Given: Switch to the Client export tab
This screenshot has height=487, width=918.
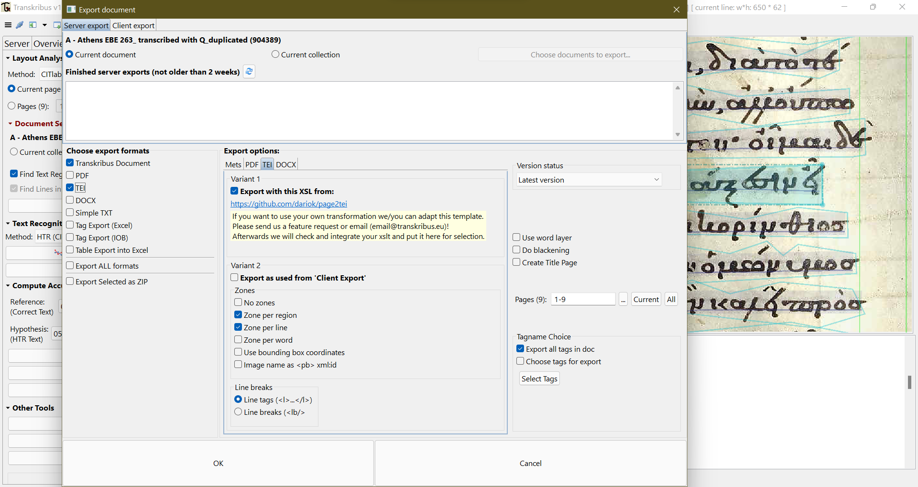Looking at the screenshot, I should 133,25.
